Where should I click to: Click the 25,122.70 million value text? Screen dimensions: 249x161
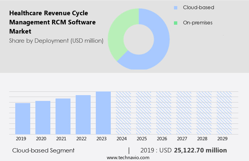click(x=200, y=150)
